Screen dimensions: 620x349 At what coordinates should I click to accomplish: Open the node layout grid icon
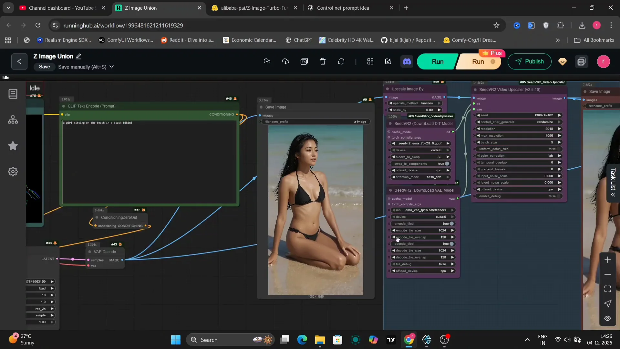pyautogui.click(x=370, y=61)
